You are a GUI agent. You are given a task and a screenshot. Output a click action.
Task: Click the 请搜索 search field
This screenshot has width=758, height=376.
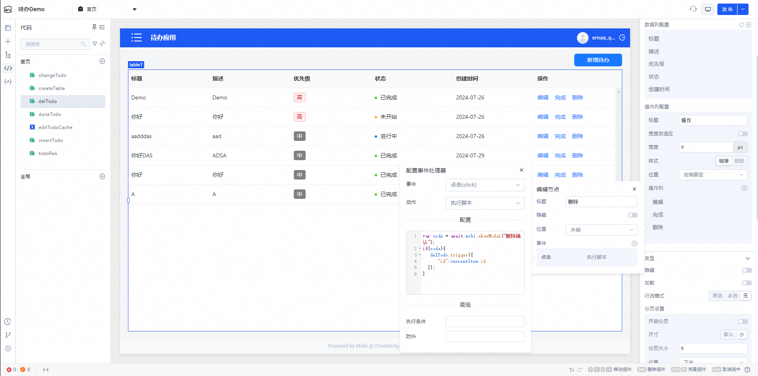click(x=54, y=44)
